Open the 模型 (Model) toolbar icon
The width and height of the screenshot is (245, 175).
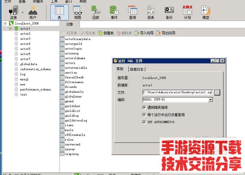click(206, 12)
